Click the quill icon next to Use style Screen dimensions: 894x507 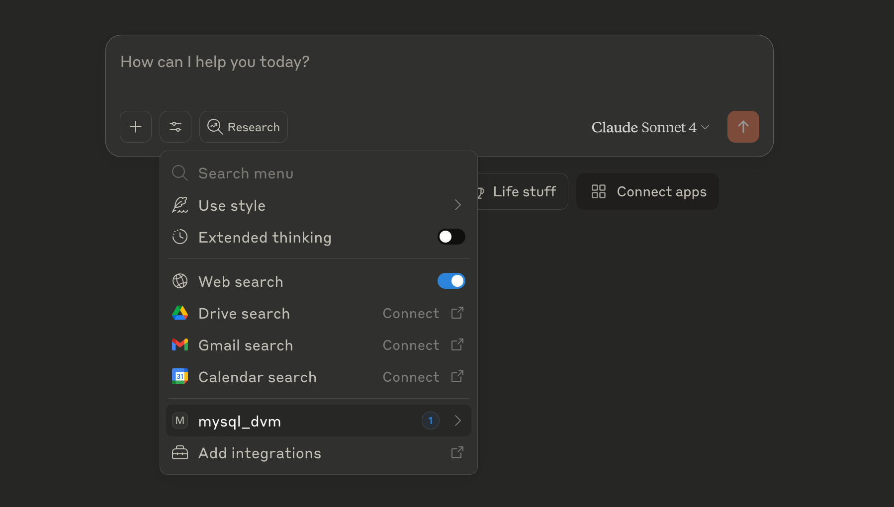(x=180, y=205)
